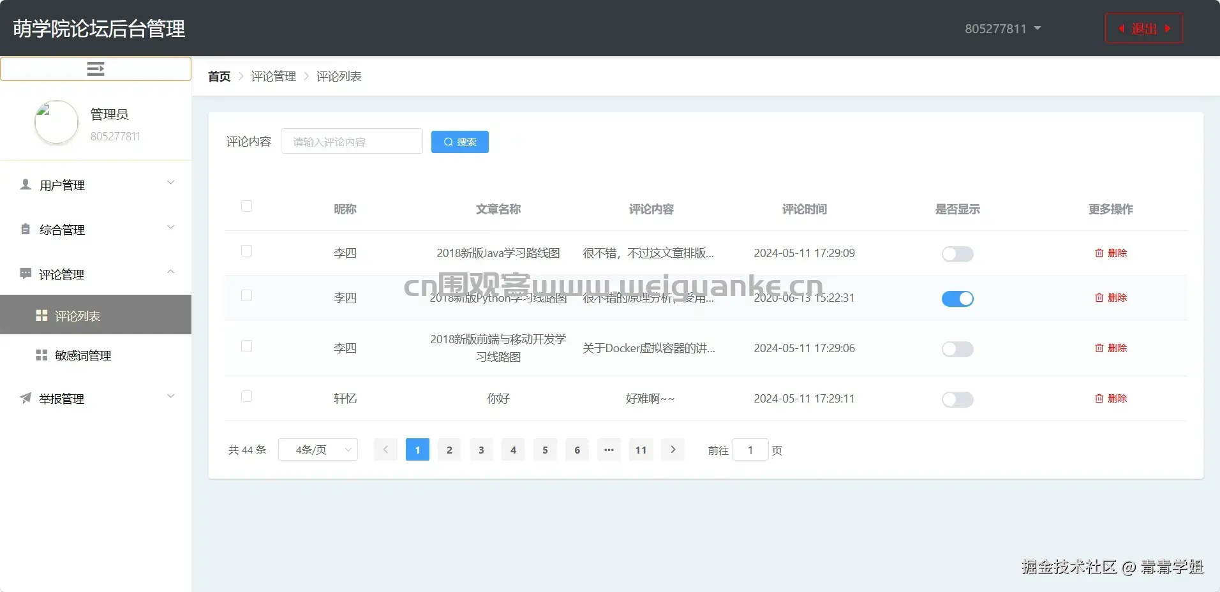The image size is (1220, 592).
Task: Click the 是否显示 column header
Action: (x=957, y=209)
